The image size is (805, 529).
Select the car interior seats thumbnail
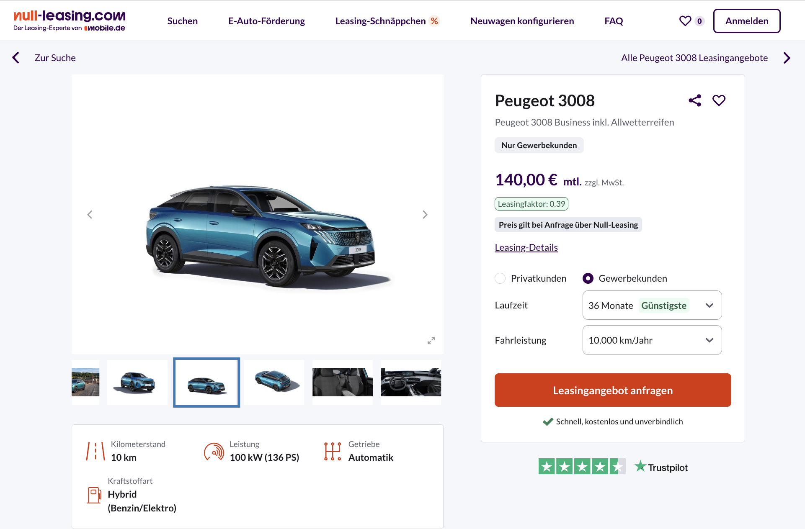point(343,382)
